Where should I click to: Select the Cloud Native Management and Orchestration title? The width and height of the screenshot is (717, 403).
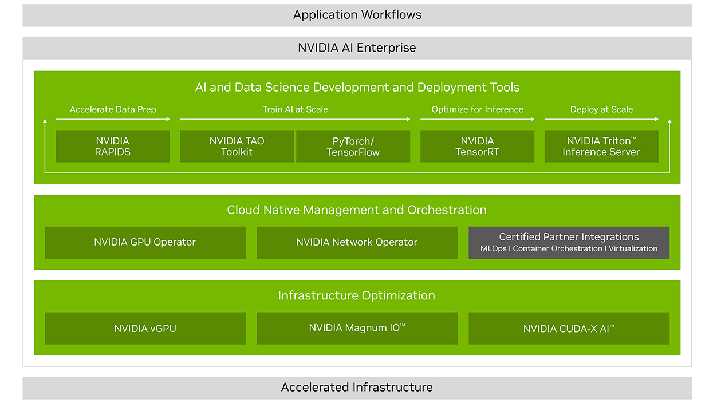click(x=357, y=210)
